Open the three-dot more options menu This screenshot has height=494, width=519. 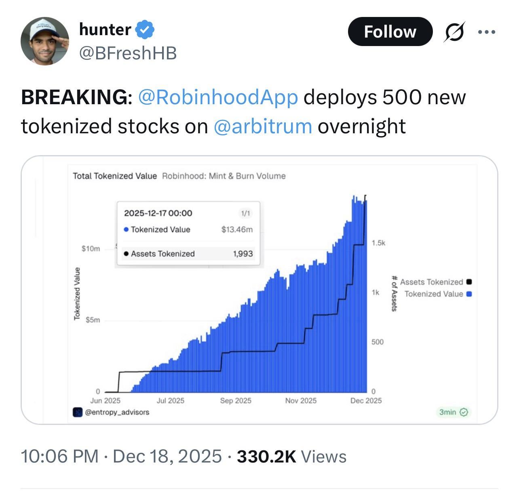(486, 32)
